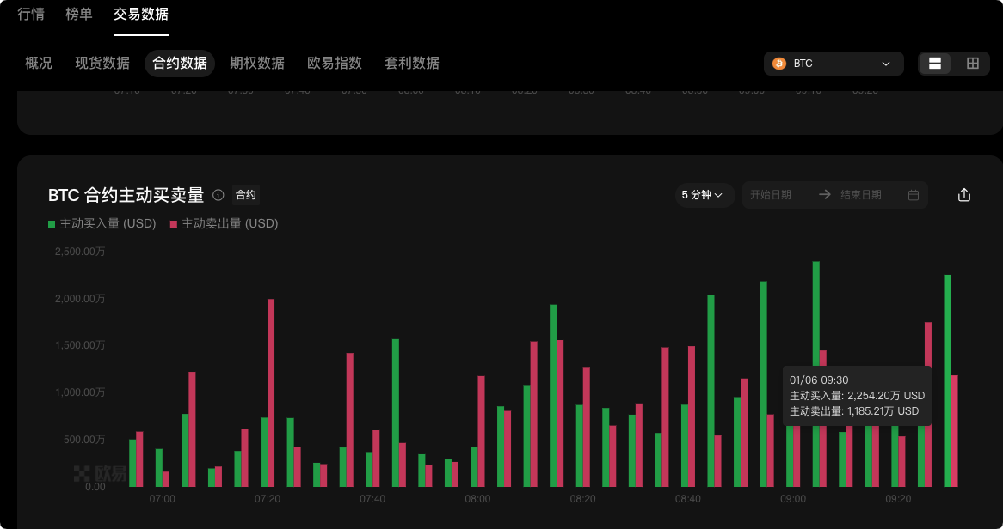Toggle 主动买入量 (USD) legend series
1003x529 pixels.
(102, 223)
